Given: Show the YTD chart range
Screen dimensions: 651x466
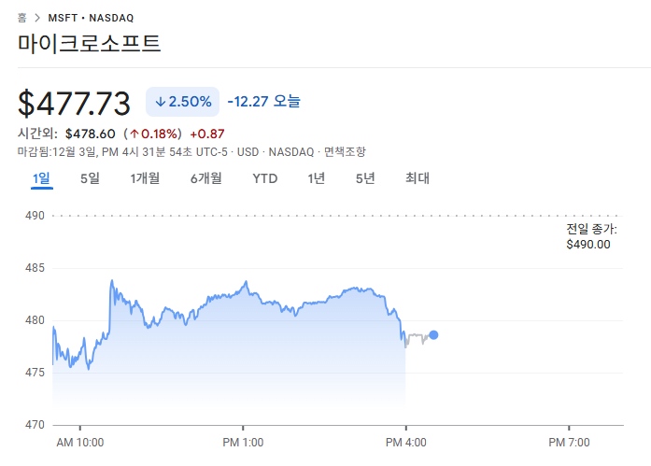Looking at the screenshot, I should click(x=265, y=178).
